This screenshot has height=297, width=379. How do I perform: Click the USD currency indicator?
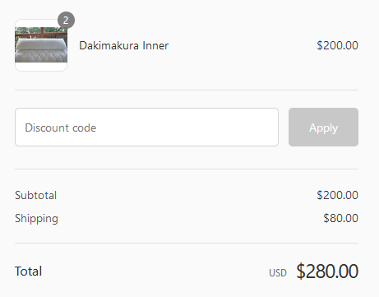[278, 273]
